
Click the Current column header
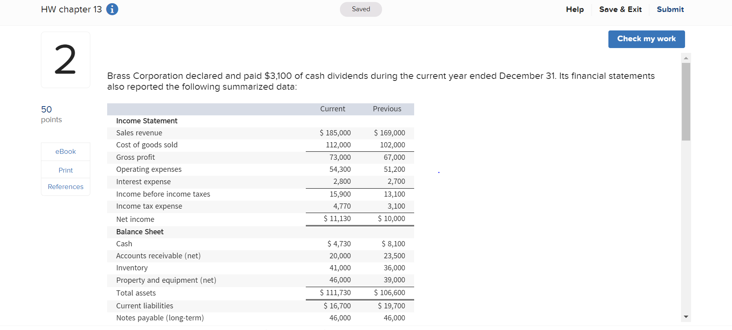332,109
